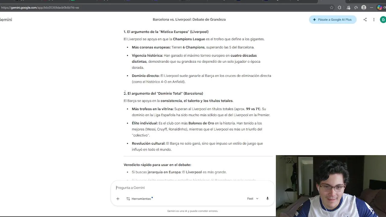
Task: Focus the Pregunta a Gemini input field
Action: point(193,187)
